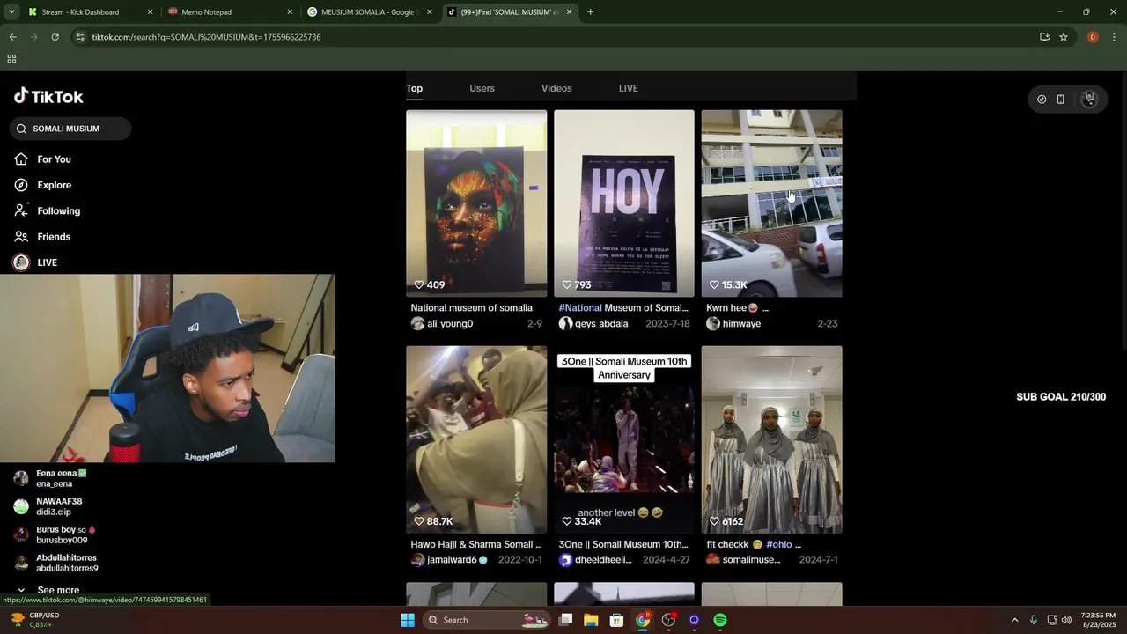
Task: Open National museum of somalia face-art video
Action: point(476,203)
